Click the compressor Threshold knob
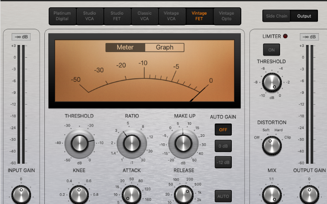 pos(79,142)
